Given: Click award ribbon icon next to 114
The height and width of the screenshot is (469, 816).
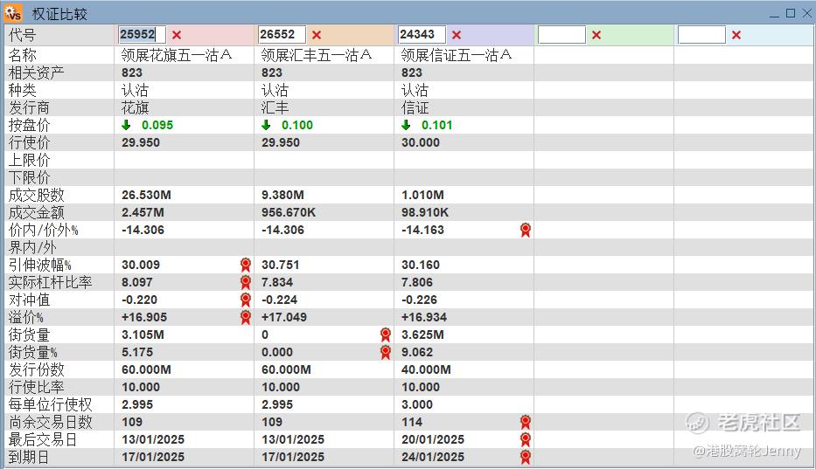Looking at the screenshot, I should tap(525, 422).
